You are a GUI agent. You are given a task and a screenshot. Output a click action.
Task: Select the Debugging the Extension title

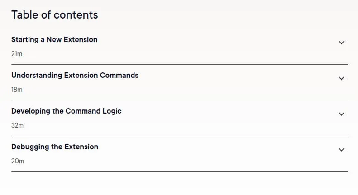tap(55, 147)
